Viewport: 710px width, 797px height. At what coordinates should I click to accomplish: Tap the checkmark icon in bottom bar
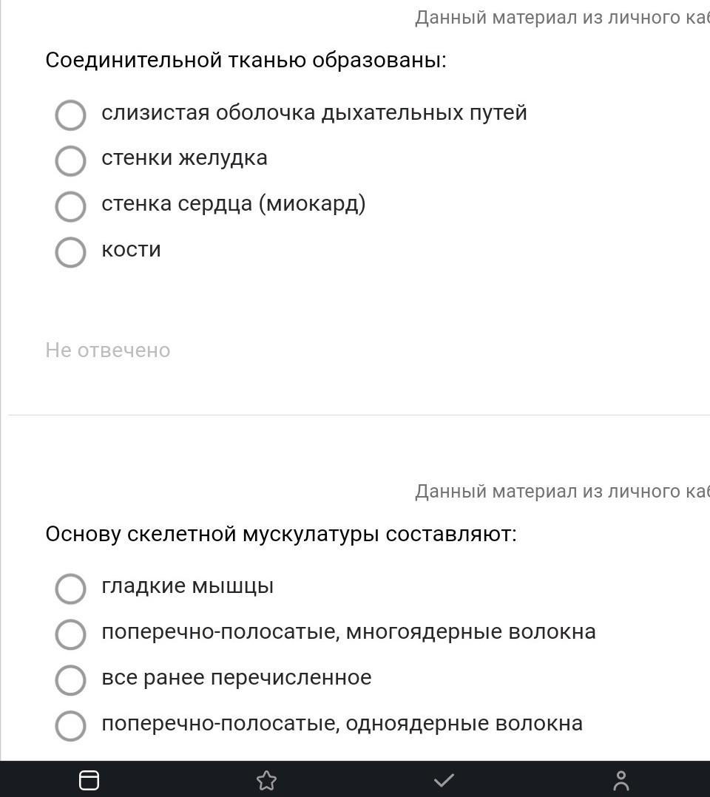[444, 780]
